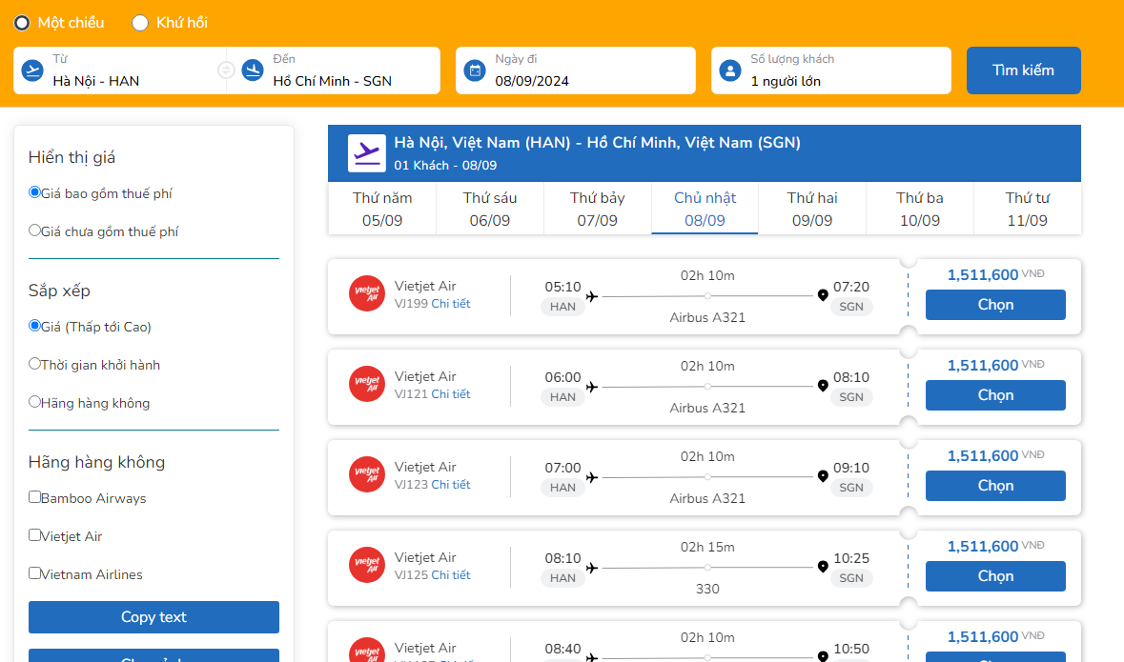The image size is (1124, 662).
Task: Click Vietjet Air logo for flight VJ125
Action: click(x=367, y=565)
